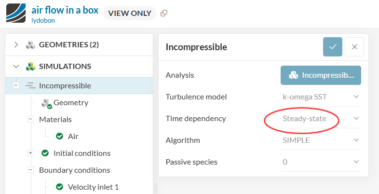Open the Algorithm SIMPLE dropdown
The width and height of the screenshot is (379, 194).
click(x=320, y=140)
